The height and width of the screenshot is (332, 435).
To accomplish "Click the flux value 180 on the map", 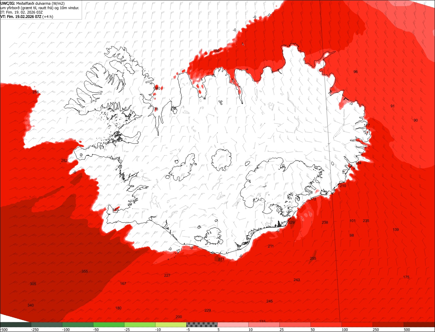I will tap(118, 308).
